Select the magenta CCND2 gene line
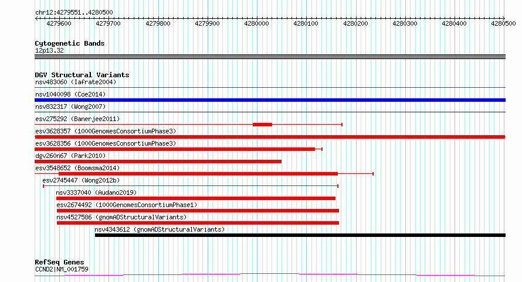The width and height of the screenshot is (522, 282). (x=270, y=275)
